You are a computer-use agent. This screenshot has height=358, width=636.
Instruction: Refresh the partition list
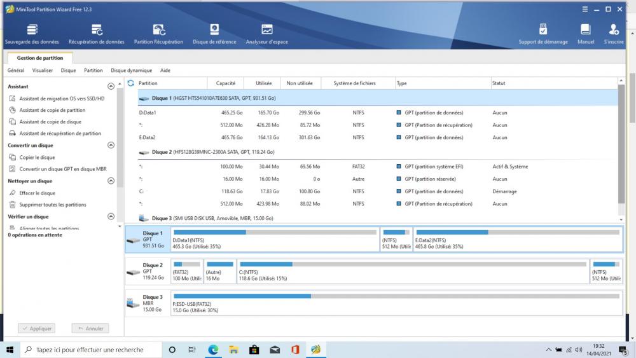tap(130, 83)
